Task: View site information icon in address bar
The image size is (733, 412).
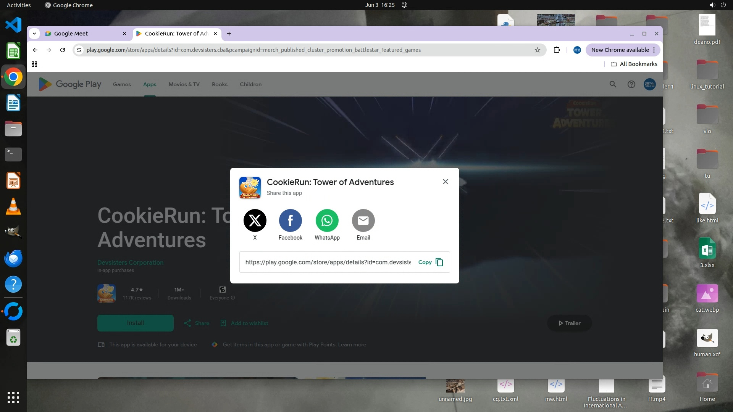Action: click(79, 50)
